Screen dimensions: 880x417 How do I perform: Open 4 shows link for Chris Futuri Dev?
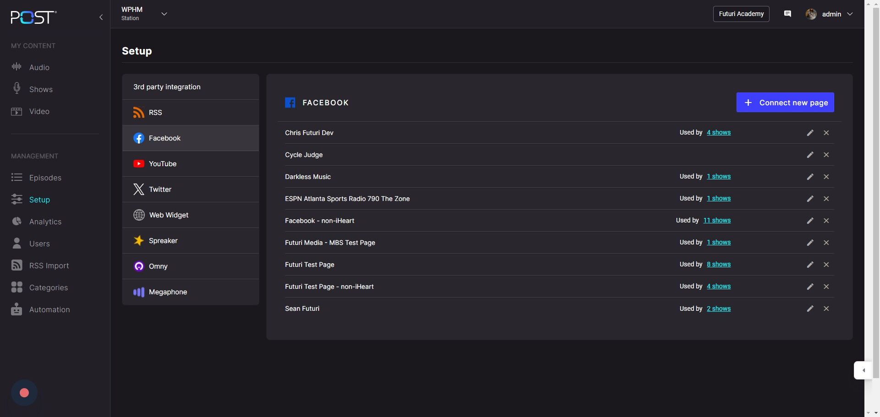click(719, 133)
